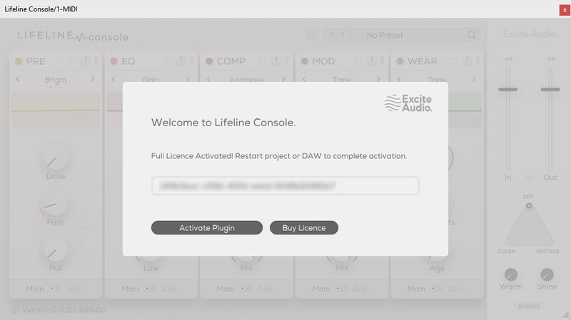Switch PRE module Main/Adv. toggle
Screen dimensions: 571x320
[55, 289]
